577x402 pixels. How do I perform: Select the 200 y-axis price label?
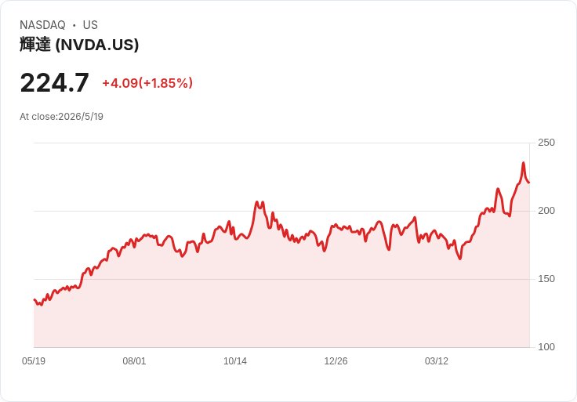[x=546, y=211]
